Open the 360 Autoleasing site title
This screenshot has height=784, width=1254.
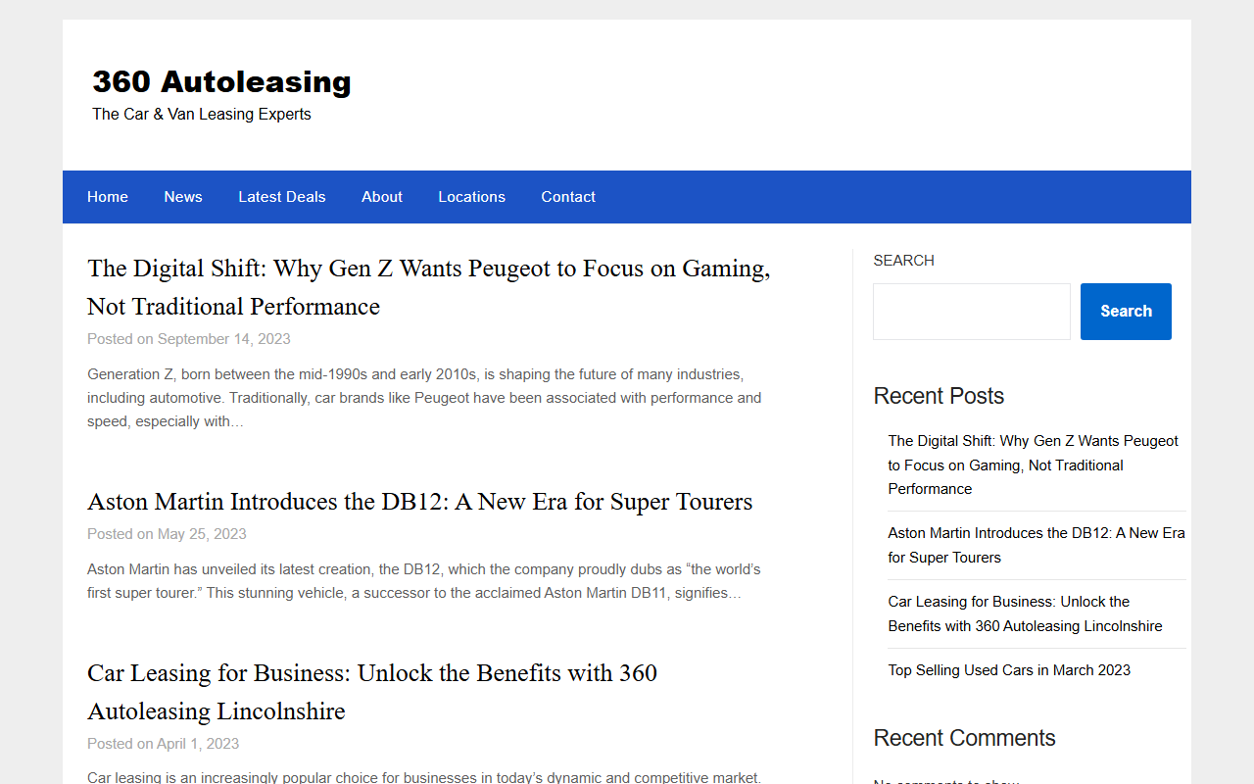(x=221, y=81)
